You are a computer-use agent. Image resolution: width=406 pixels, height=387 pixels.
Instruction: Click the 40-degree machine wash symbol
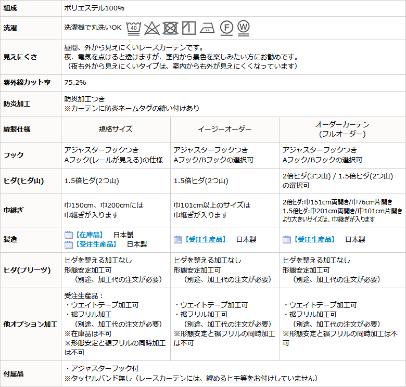coord(134,27)
